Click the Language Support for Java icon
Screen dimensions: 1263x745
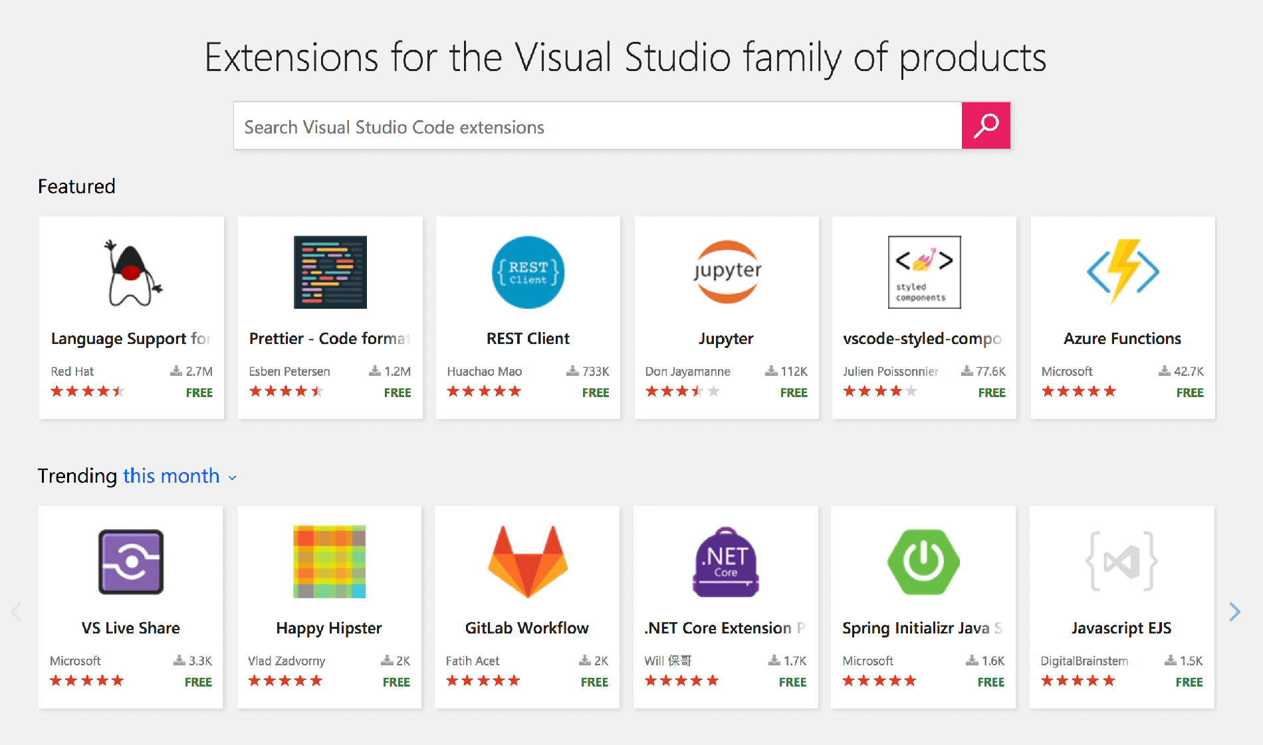coord(132,272)
